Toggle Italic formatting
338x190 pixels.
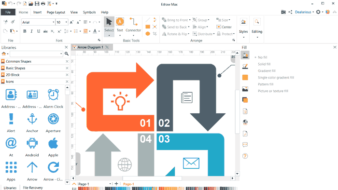tap(32, 31)
